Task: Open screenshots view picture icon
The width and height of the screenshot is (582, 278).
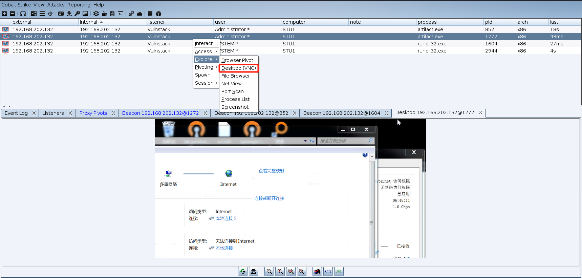Action: 85,14
